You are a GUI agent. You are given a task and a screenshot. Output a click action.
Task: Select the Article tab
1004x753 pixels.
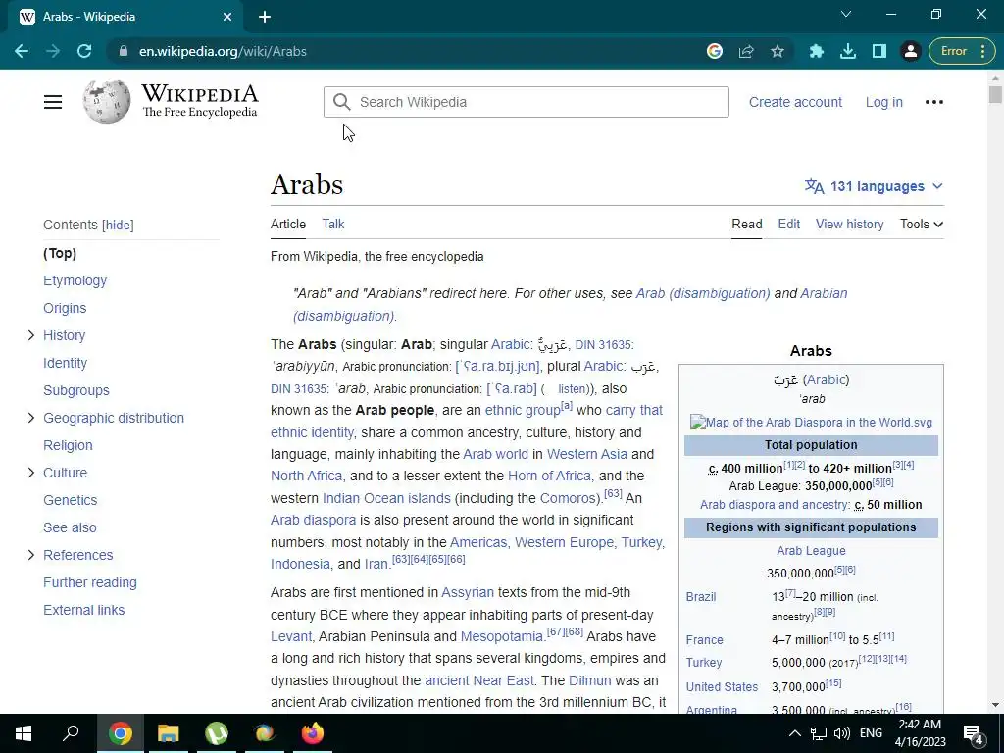[288, 225]
